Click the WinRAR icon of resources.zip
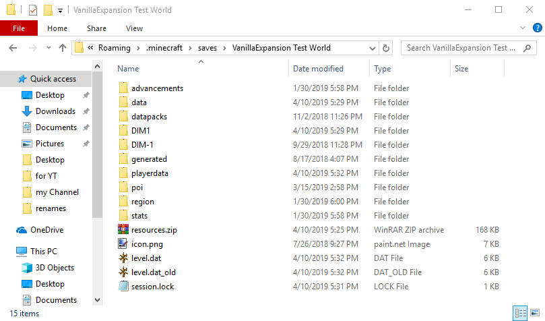Image resolution: width=545 pixels, height=321 pixels. (123, 229)
